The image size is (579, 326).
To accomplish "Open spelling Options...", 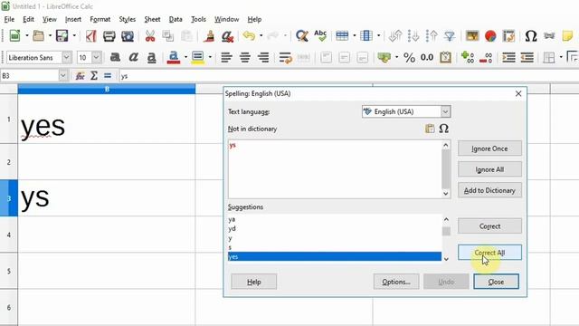I will 396,282.
